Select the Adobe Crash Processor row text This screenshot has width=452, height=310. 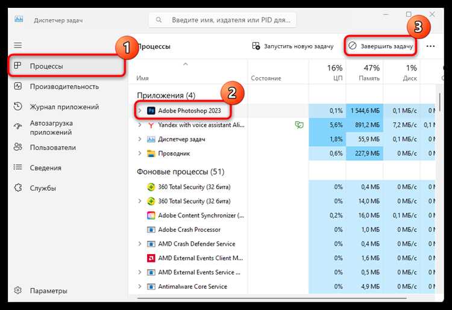click(x=189, y=230)
